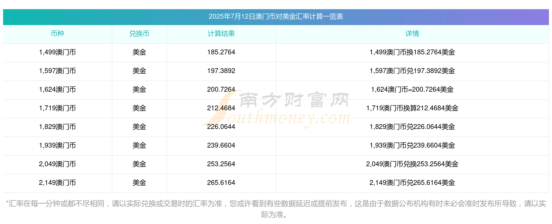
Task: Click the result value 212.4684
Action: (221, 108)
